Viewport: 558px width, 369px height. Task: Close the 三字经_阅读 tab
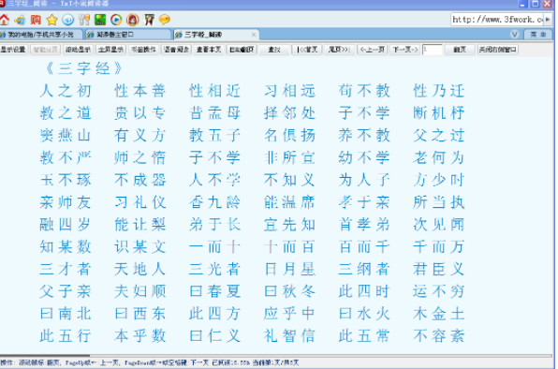254,35
